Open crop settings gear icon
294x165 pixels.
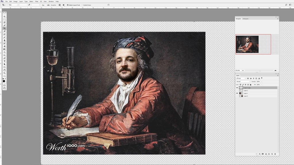63,5
